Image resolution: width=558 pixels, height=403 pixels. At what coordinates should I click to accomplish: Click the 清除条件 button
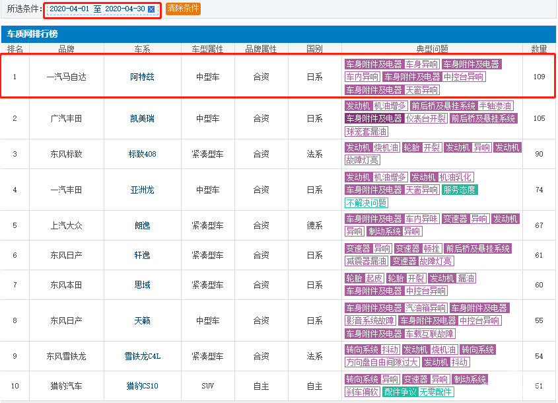click(x=183, y=9)
